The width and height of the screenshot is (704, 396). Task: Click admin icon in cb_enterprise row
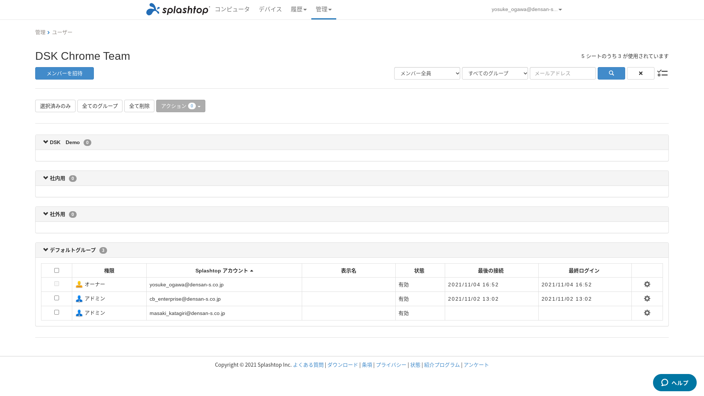pyautogui.click(x=79, y=299)
